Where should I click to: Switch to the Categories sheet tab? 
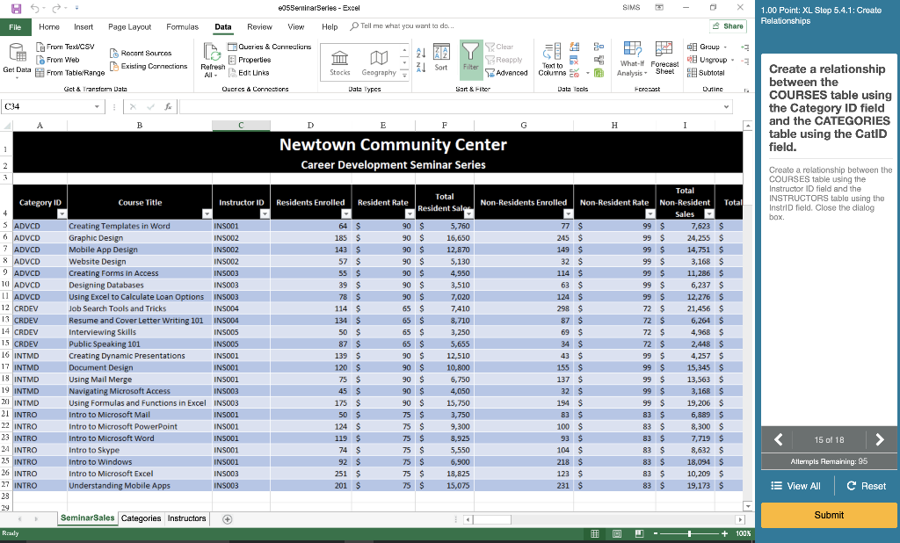[x=141, y=518]
